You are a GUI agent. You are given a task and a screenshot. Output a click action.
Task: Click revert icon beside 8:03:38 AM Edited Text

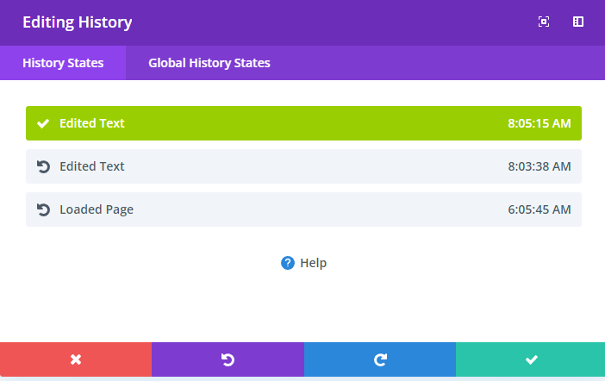coord(43,166)
